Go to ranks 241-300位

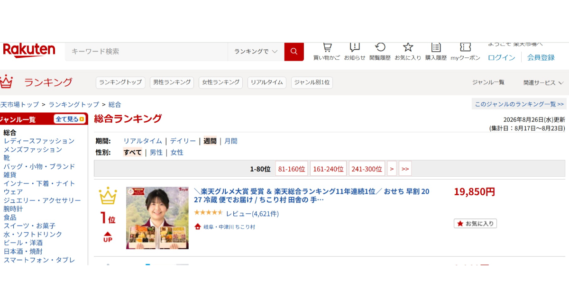pyautogui.click(x=367, y=169)
